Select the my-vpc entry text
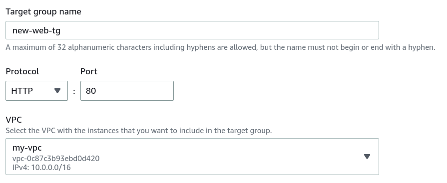 27,148
